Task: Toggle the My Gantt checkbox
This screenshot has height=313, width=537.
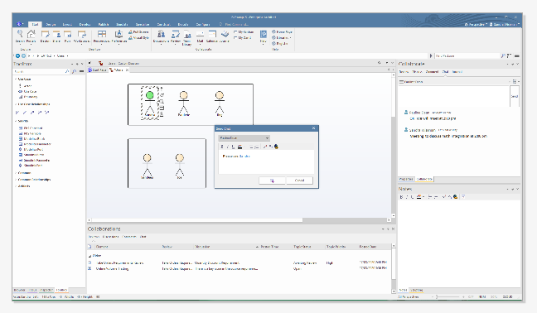Action: click(x=243, y=37)
